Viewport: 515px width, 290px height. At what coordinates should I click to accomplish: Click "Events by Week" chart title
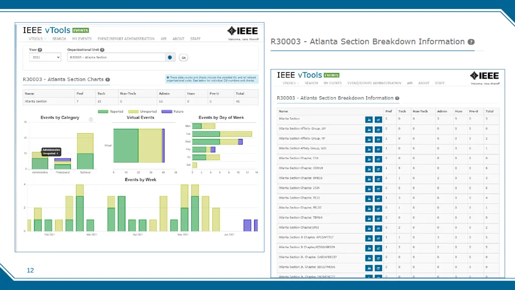141,180
